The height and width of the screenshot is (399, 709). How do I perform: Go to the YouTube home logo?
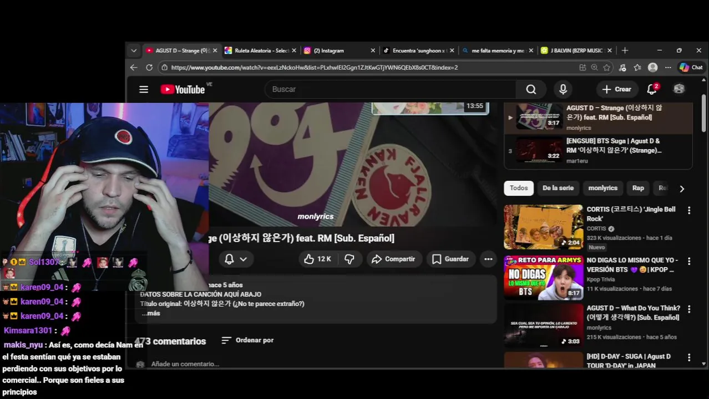click(183, 89)
